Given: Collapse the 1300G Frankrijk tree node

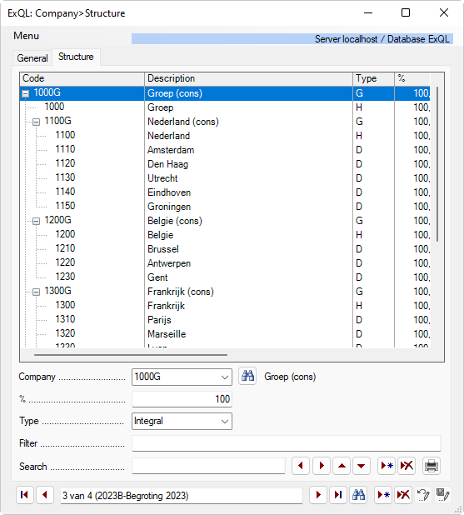Looking at the screenshot, I should click(37, 292).
